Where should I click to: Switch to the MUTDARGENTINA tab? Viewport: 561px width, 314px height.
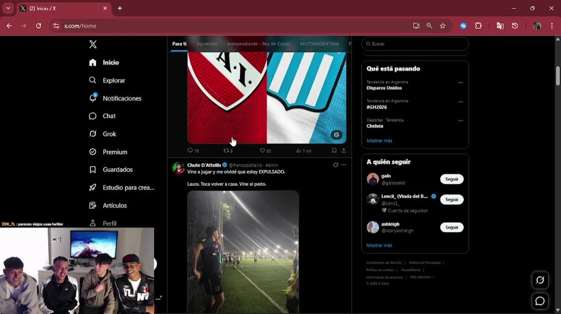click(x=319, y=44)
